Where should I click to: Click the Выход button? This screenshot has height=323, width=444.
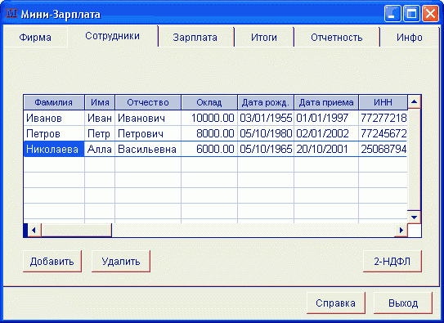403,303
